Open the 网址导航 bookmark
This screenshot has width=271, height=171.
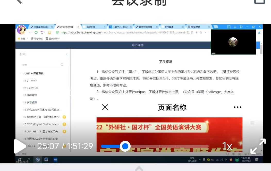coord(37,39)
